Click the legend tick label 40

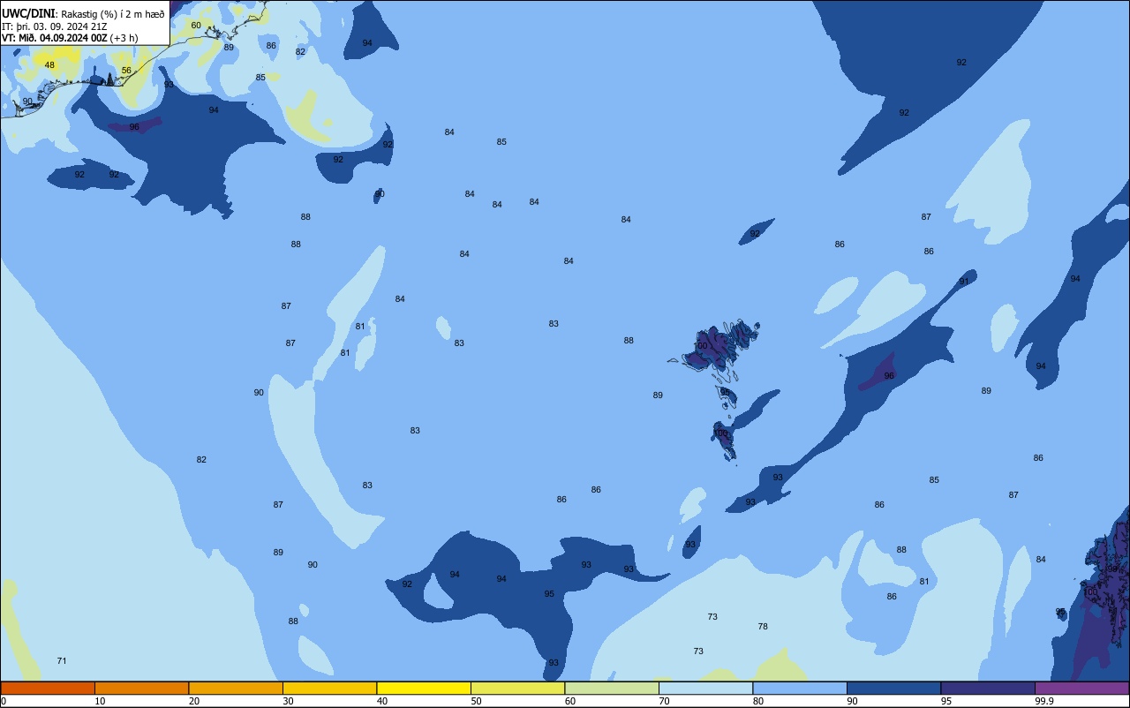[382, 701]
